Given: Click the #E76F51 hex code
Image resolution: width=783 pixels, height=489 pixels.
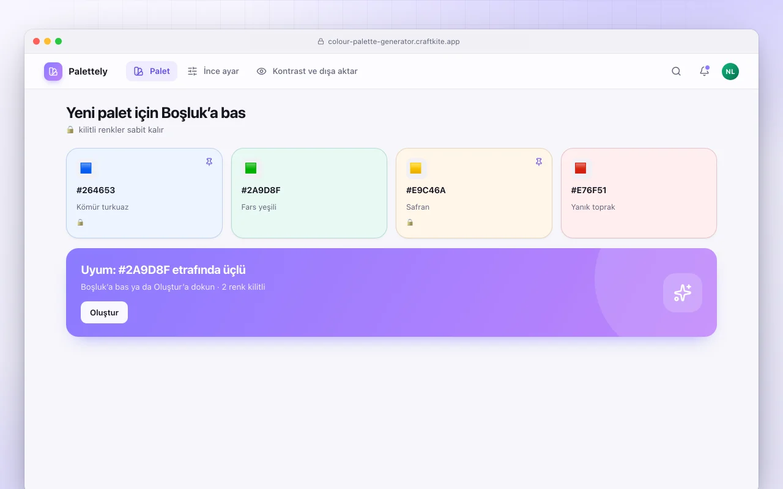Looking at the screenshot, I should 589,190.
